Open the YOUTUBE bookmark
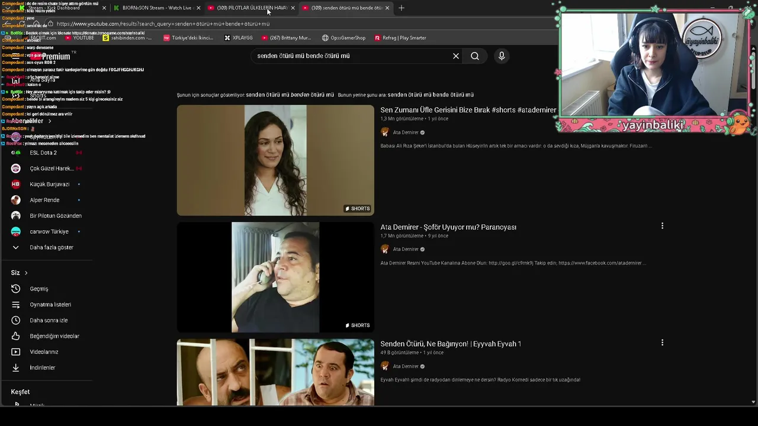Viewport: 758px width, 426px height. coord(79,38)
